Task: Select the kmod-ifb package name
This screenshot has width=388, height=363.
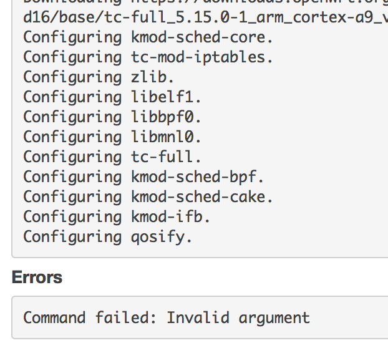Action: [x=171, y=216]
